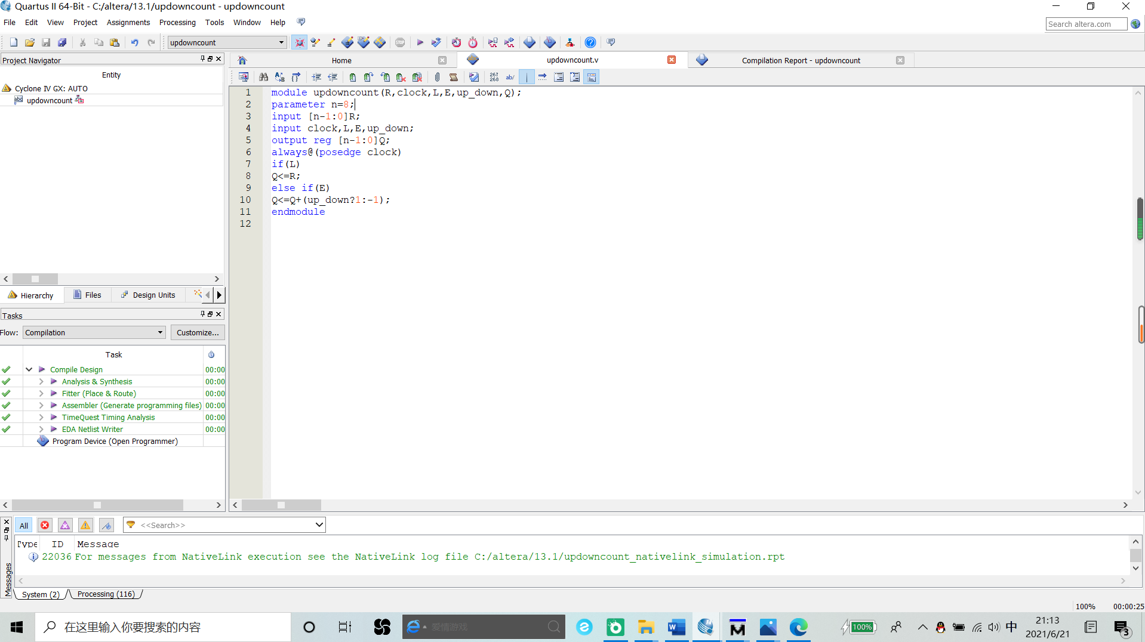Click the Stop Processing icon

(x=400, y=42)
